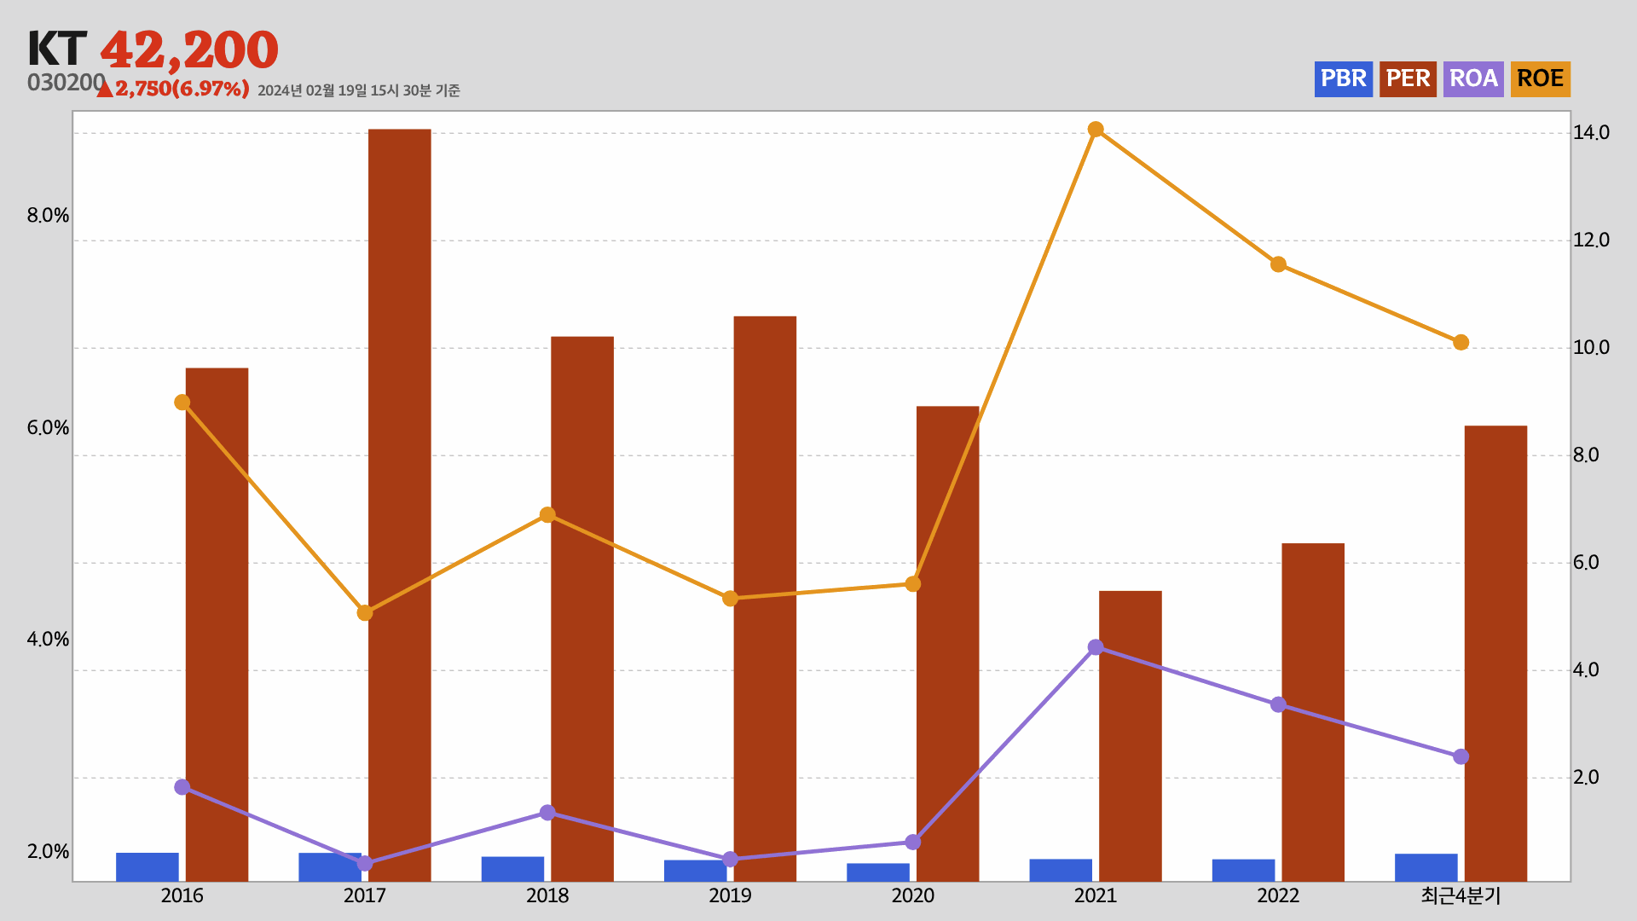
Task: Click the 최근4분기 ROE orange data point
Action: (x=1461, y=343)
